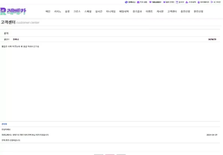
Task: Click the author name next to 글쓴이
Action: coord(16,39)
